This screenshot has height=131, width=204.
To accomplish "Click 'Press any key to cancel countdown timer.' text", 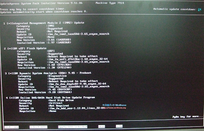I will click(x=33, y=9).
